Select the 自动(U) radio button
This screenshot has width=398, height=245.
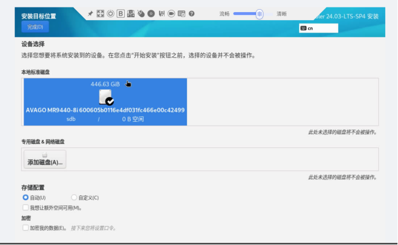[x=25, y=197]
